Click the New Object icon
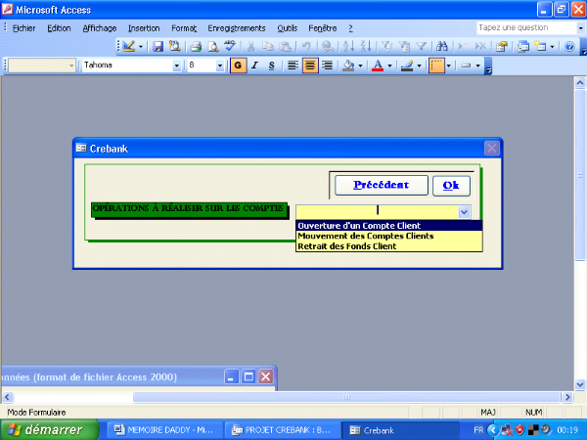The height and width of the screenshot is (440, 587). pyautogui.click(x=540, y=46)
